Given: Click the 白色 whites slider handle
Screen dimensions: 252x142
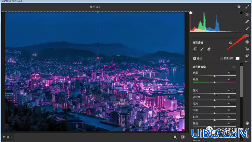Looking at the screenshot, I should click(214, 120).
